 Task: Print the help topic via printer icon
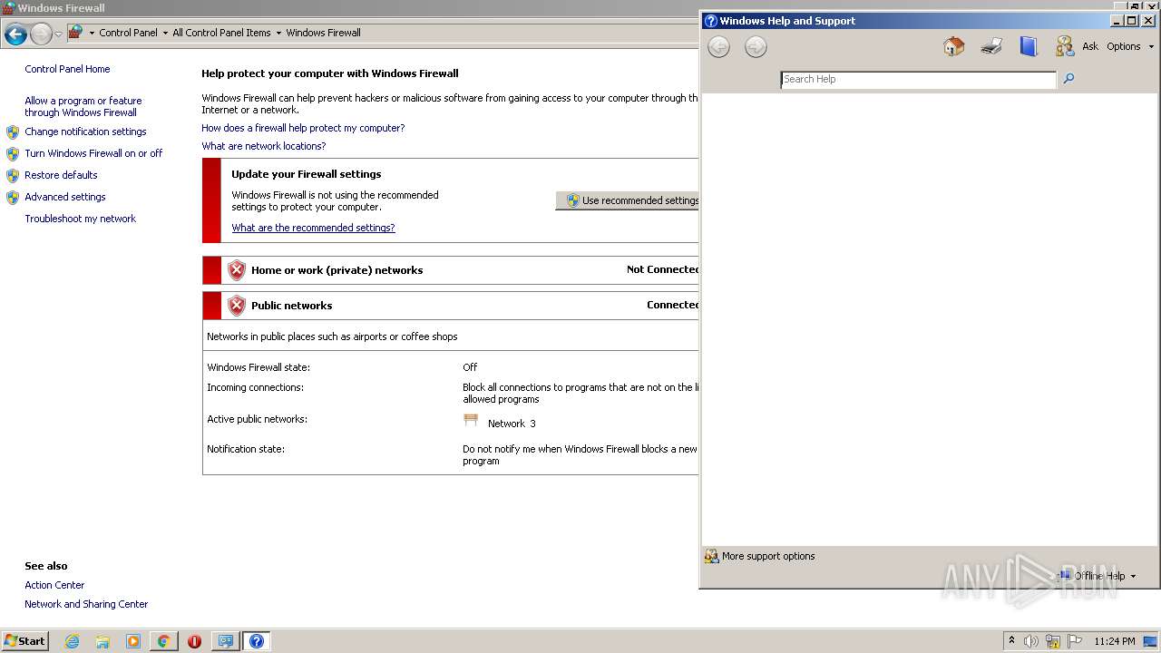(991, 46)
